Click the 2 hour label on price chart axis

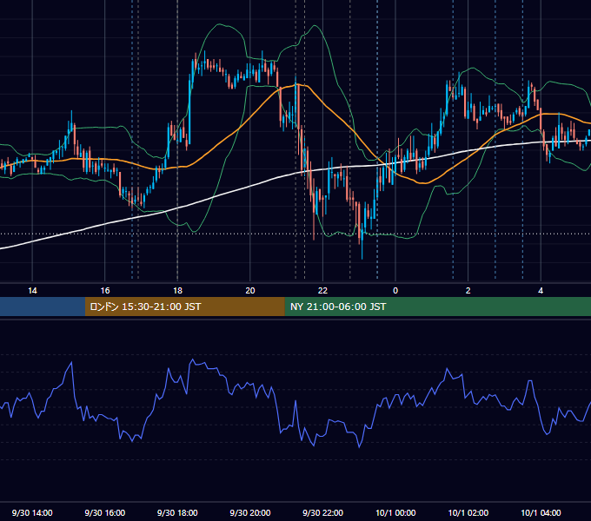468,291
